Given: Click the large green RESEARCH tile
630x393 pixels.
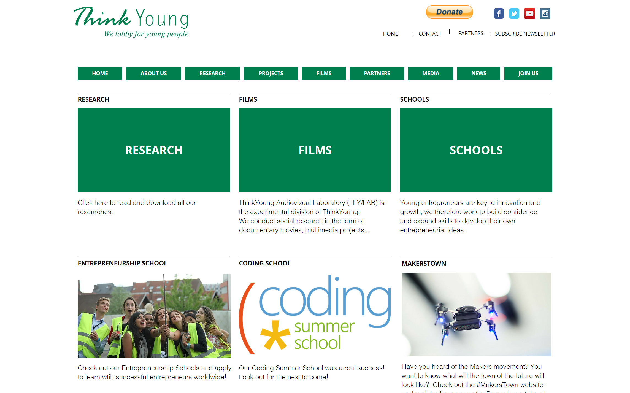Looking at the screenshot, I should click(x=154, y=150).
